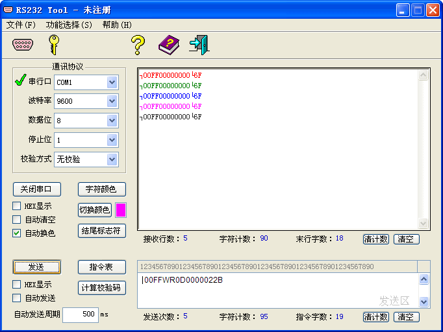Open the 帮助(H) menu
This screenshot has width=443, height=332.
(117, 25)
